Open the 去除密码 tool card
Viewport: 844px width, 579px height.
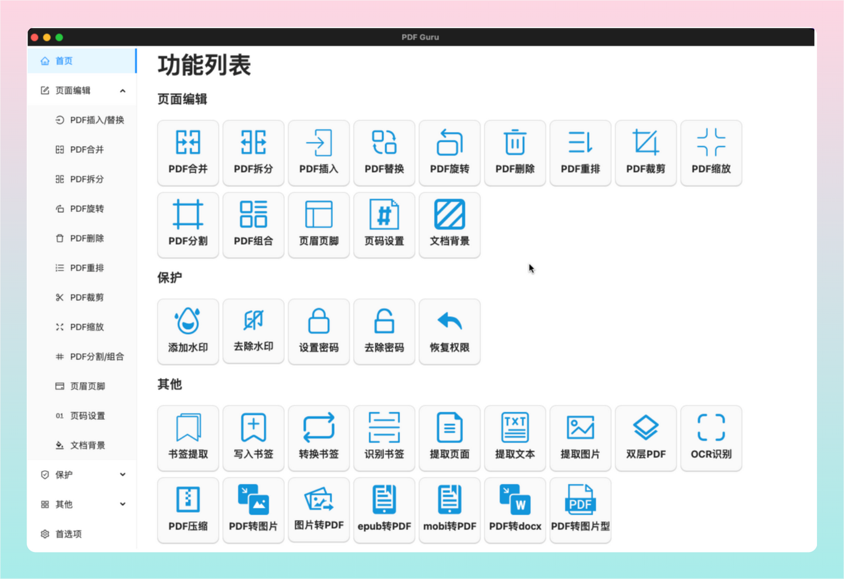pyautogui.click(x=384, y=332)
